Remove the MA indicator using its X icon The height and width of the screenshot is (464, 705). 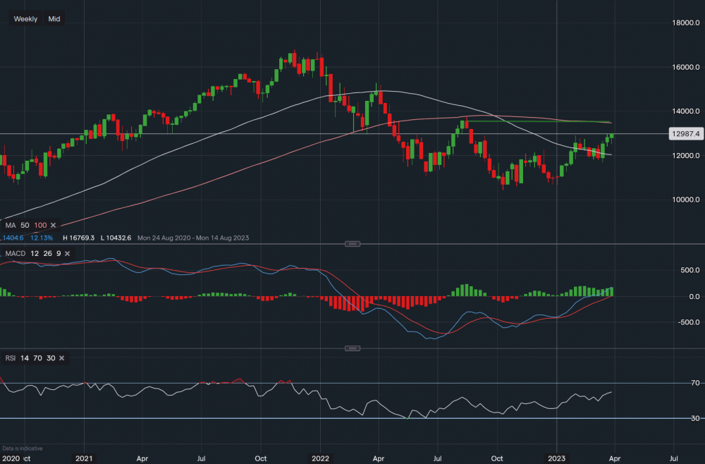tap(52, 225)
